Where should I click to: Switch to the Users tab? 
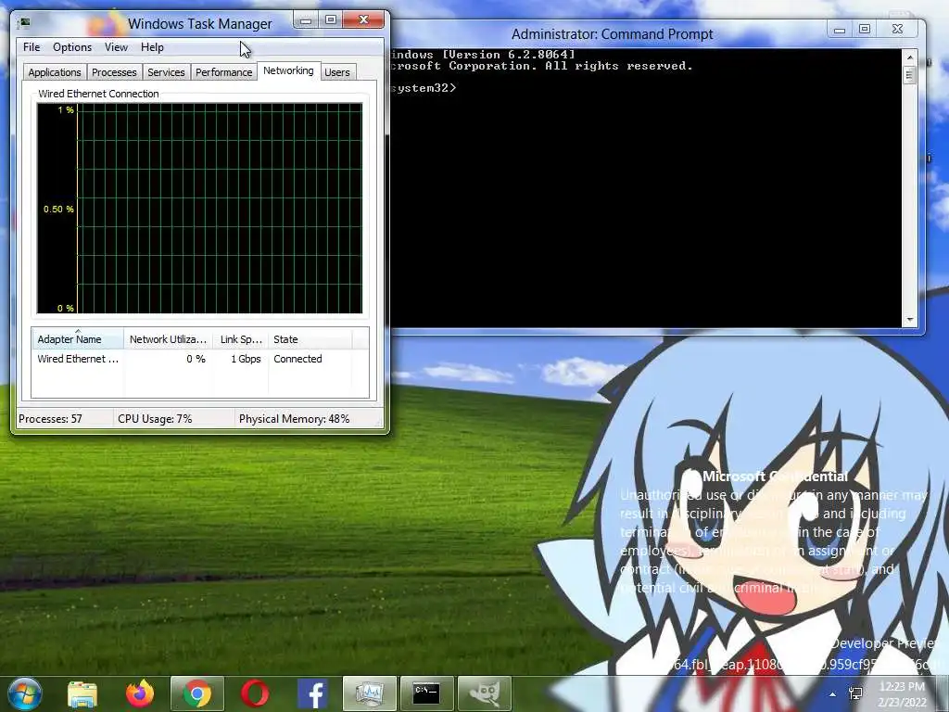pos(337,72)
